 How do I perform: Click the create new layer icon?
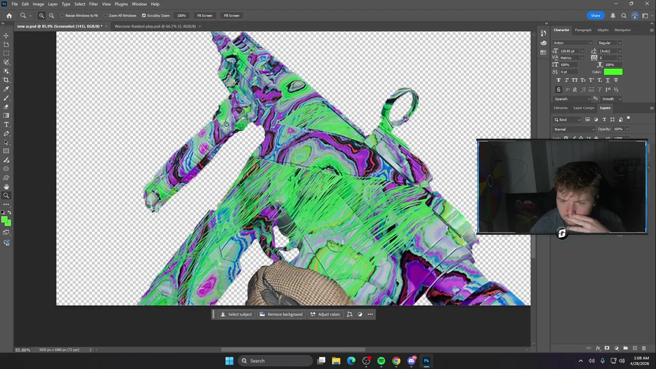point(635,348)
